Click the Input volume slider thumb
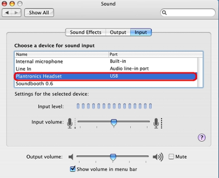 tap(114, 122)
